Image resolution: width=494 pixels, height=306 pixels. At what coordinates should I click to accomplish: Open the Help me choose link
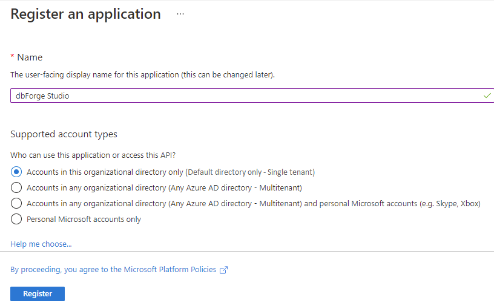click(41, 244)
